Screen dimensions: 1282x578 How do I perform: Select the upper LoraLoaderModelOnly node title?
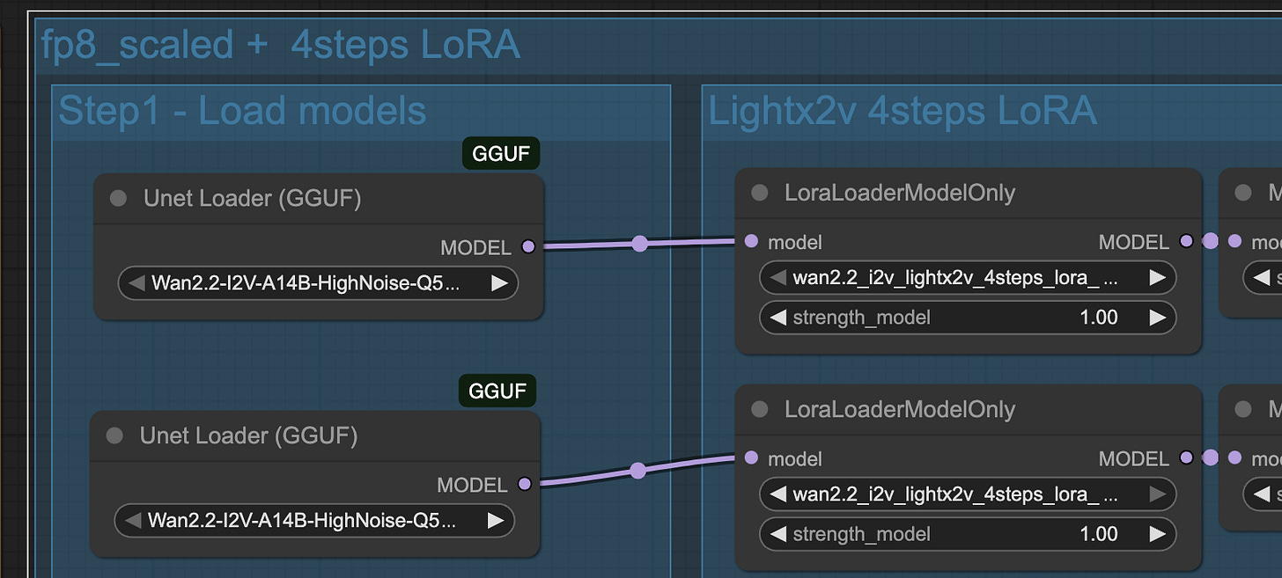pyautogui.click(x=899, y=193)
